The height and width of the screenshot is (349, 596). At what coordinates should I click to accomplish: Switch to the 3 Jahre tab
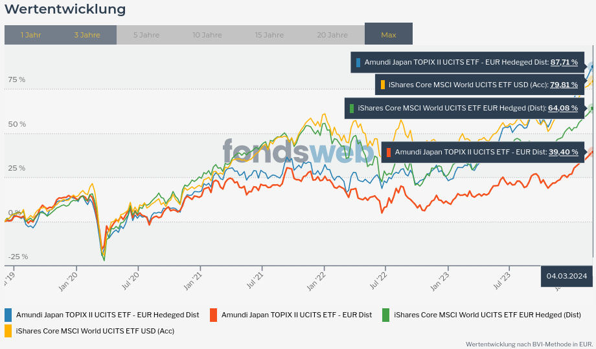87,35
